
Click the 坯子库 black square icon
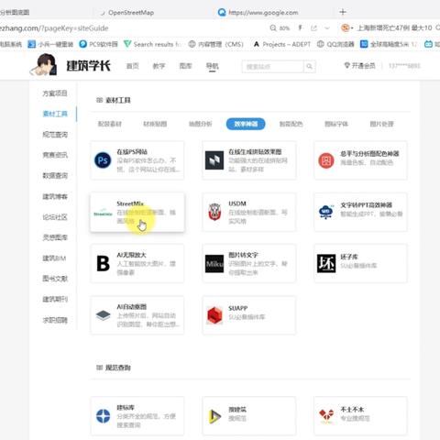(326, 263)
